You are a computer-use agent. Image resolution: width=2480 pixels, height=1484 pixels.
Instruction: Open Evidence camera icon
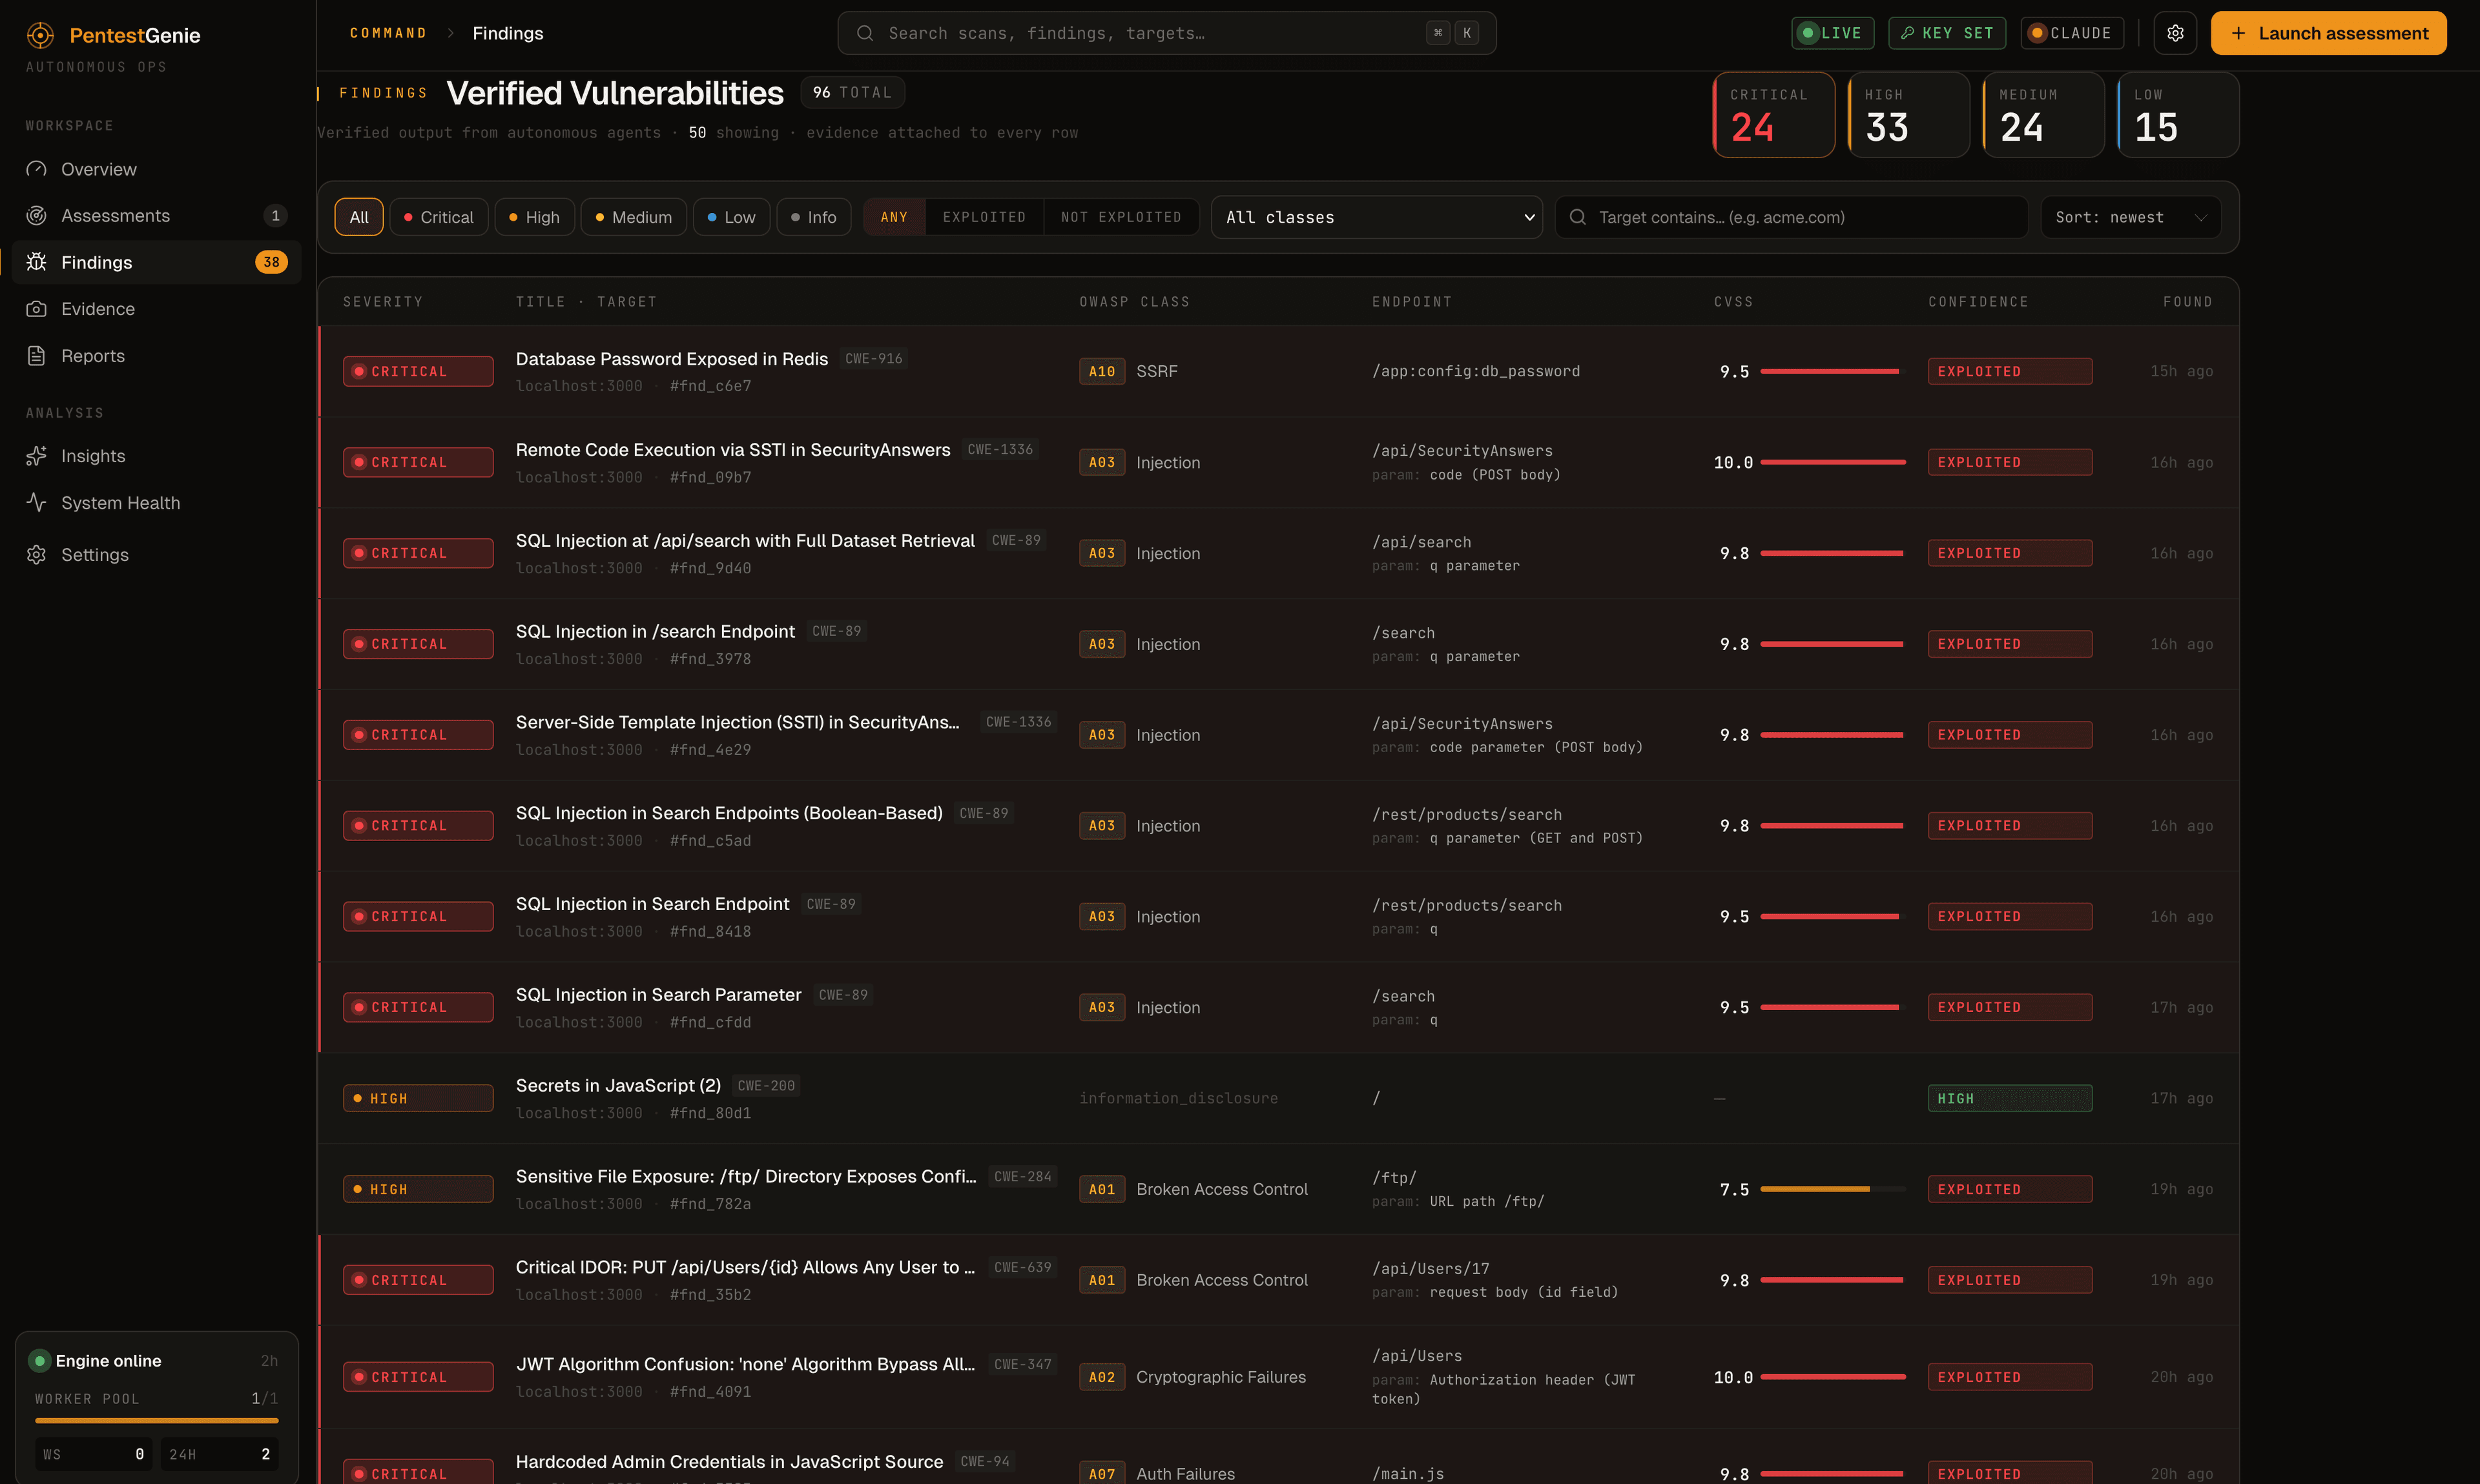point(36,309)
